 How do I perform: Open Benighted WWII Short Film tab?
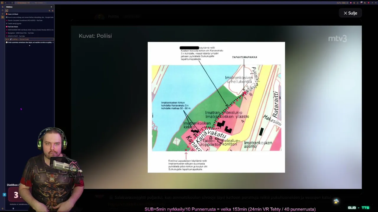tap(30, 33)
